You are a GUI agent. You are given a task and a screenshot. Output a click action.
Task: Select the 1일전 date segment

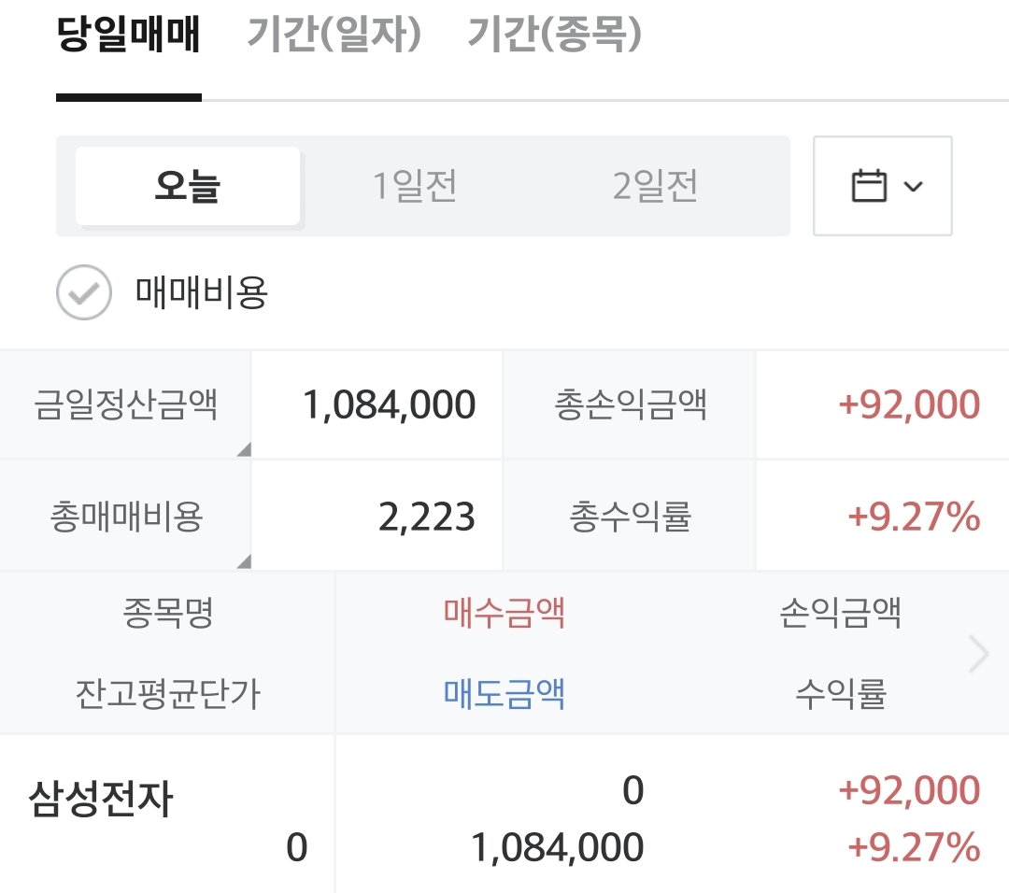point(415,186)
